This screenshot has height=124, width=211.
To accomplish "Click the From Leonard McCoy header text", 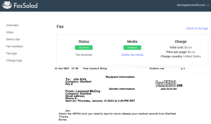I will [95, 69].
